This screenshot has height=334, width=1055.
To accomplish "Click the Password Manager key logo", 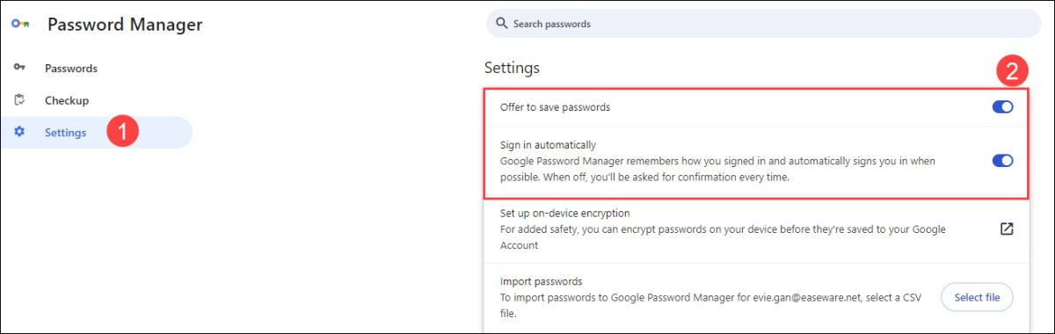I will (19, 25).
